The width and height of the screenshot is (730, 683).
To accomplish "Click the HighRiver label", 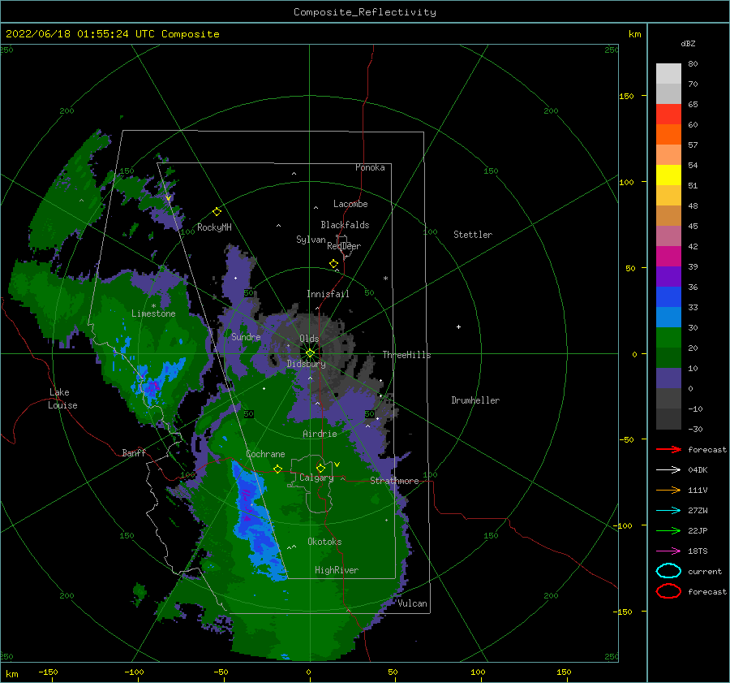I will [x=337, y=570].
